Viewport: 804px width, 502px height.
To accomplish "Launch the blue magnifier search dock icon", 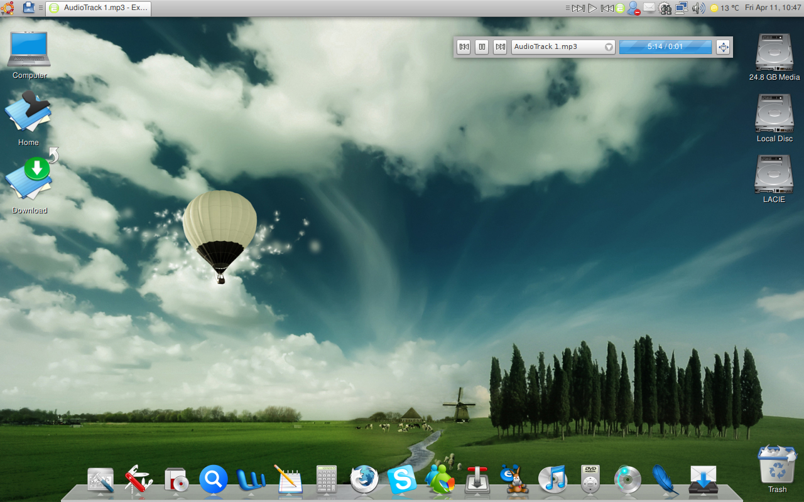I will tap(214, 479).
